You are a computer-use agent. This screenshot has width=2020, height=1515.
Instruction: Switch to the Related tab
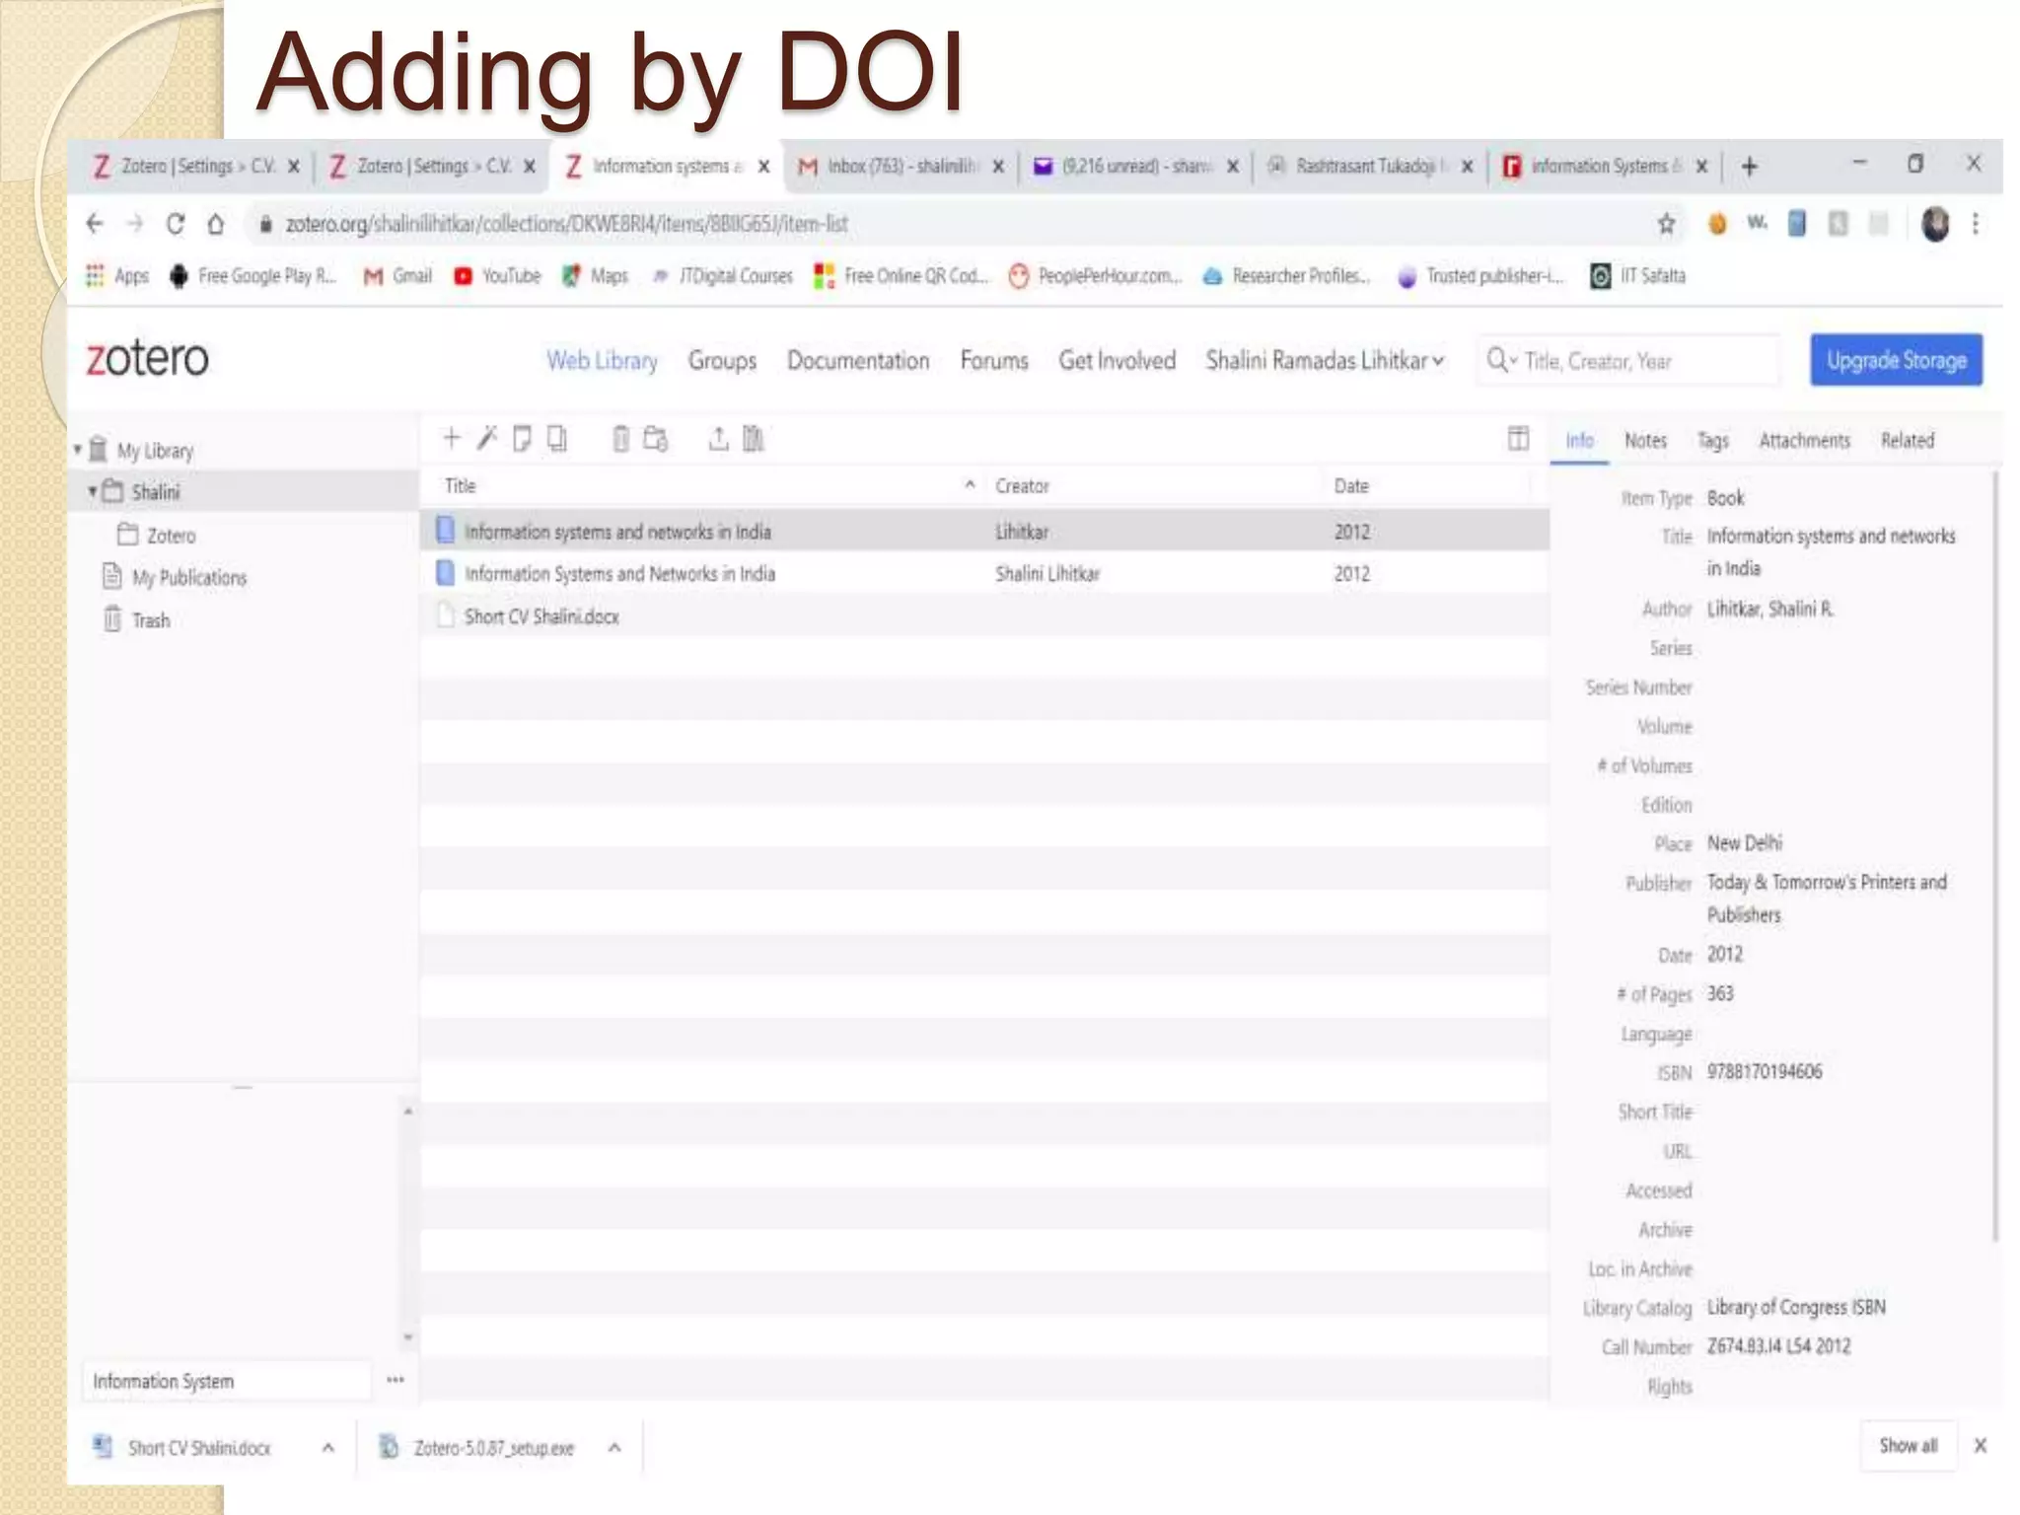coord(1907,440)
